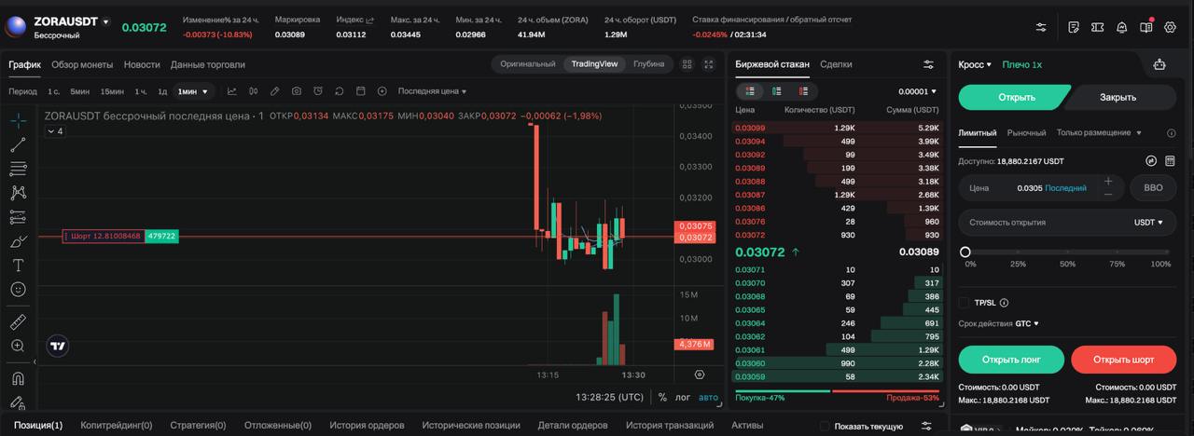Select the text annotation tool
This screenshot has height=436, width=1194.
click(x=18, y=266)
